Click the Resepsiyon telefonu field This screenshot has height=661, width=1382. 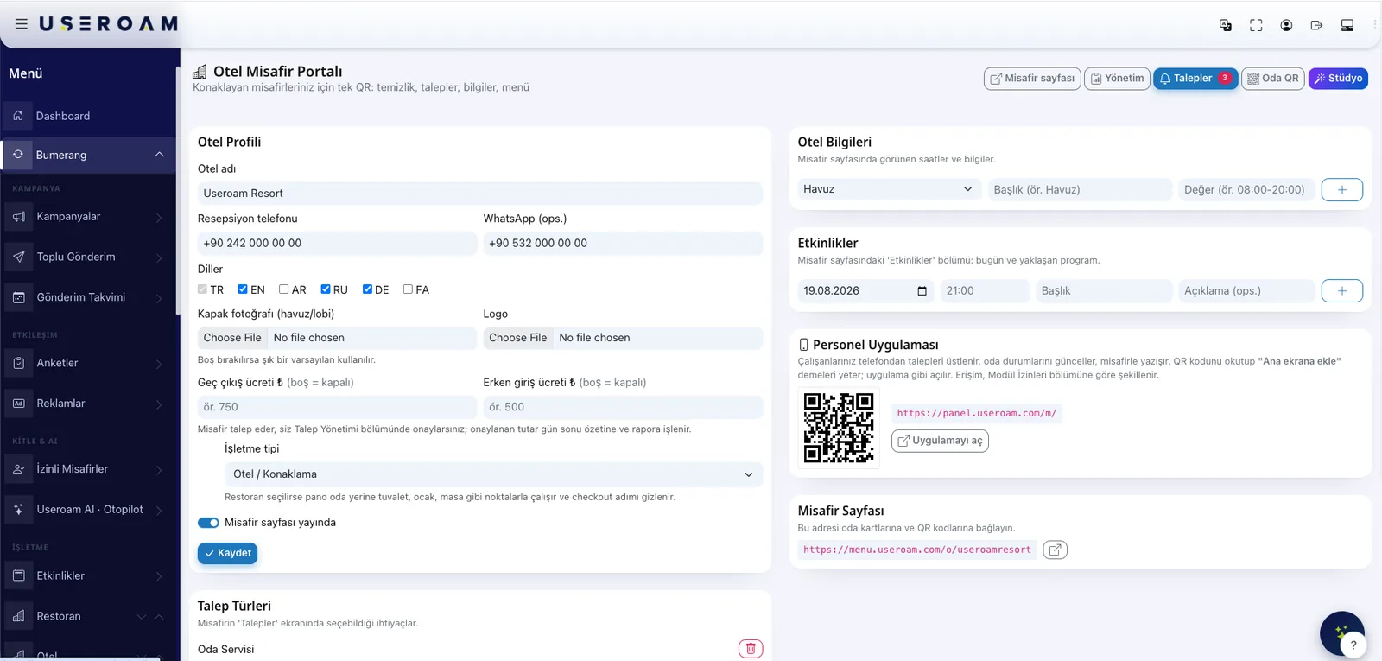click(337, 244)
